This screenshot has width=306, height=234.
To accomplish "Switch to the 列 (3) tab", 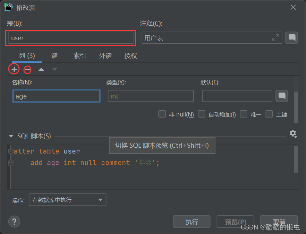I will [x=27, y=56].
